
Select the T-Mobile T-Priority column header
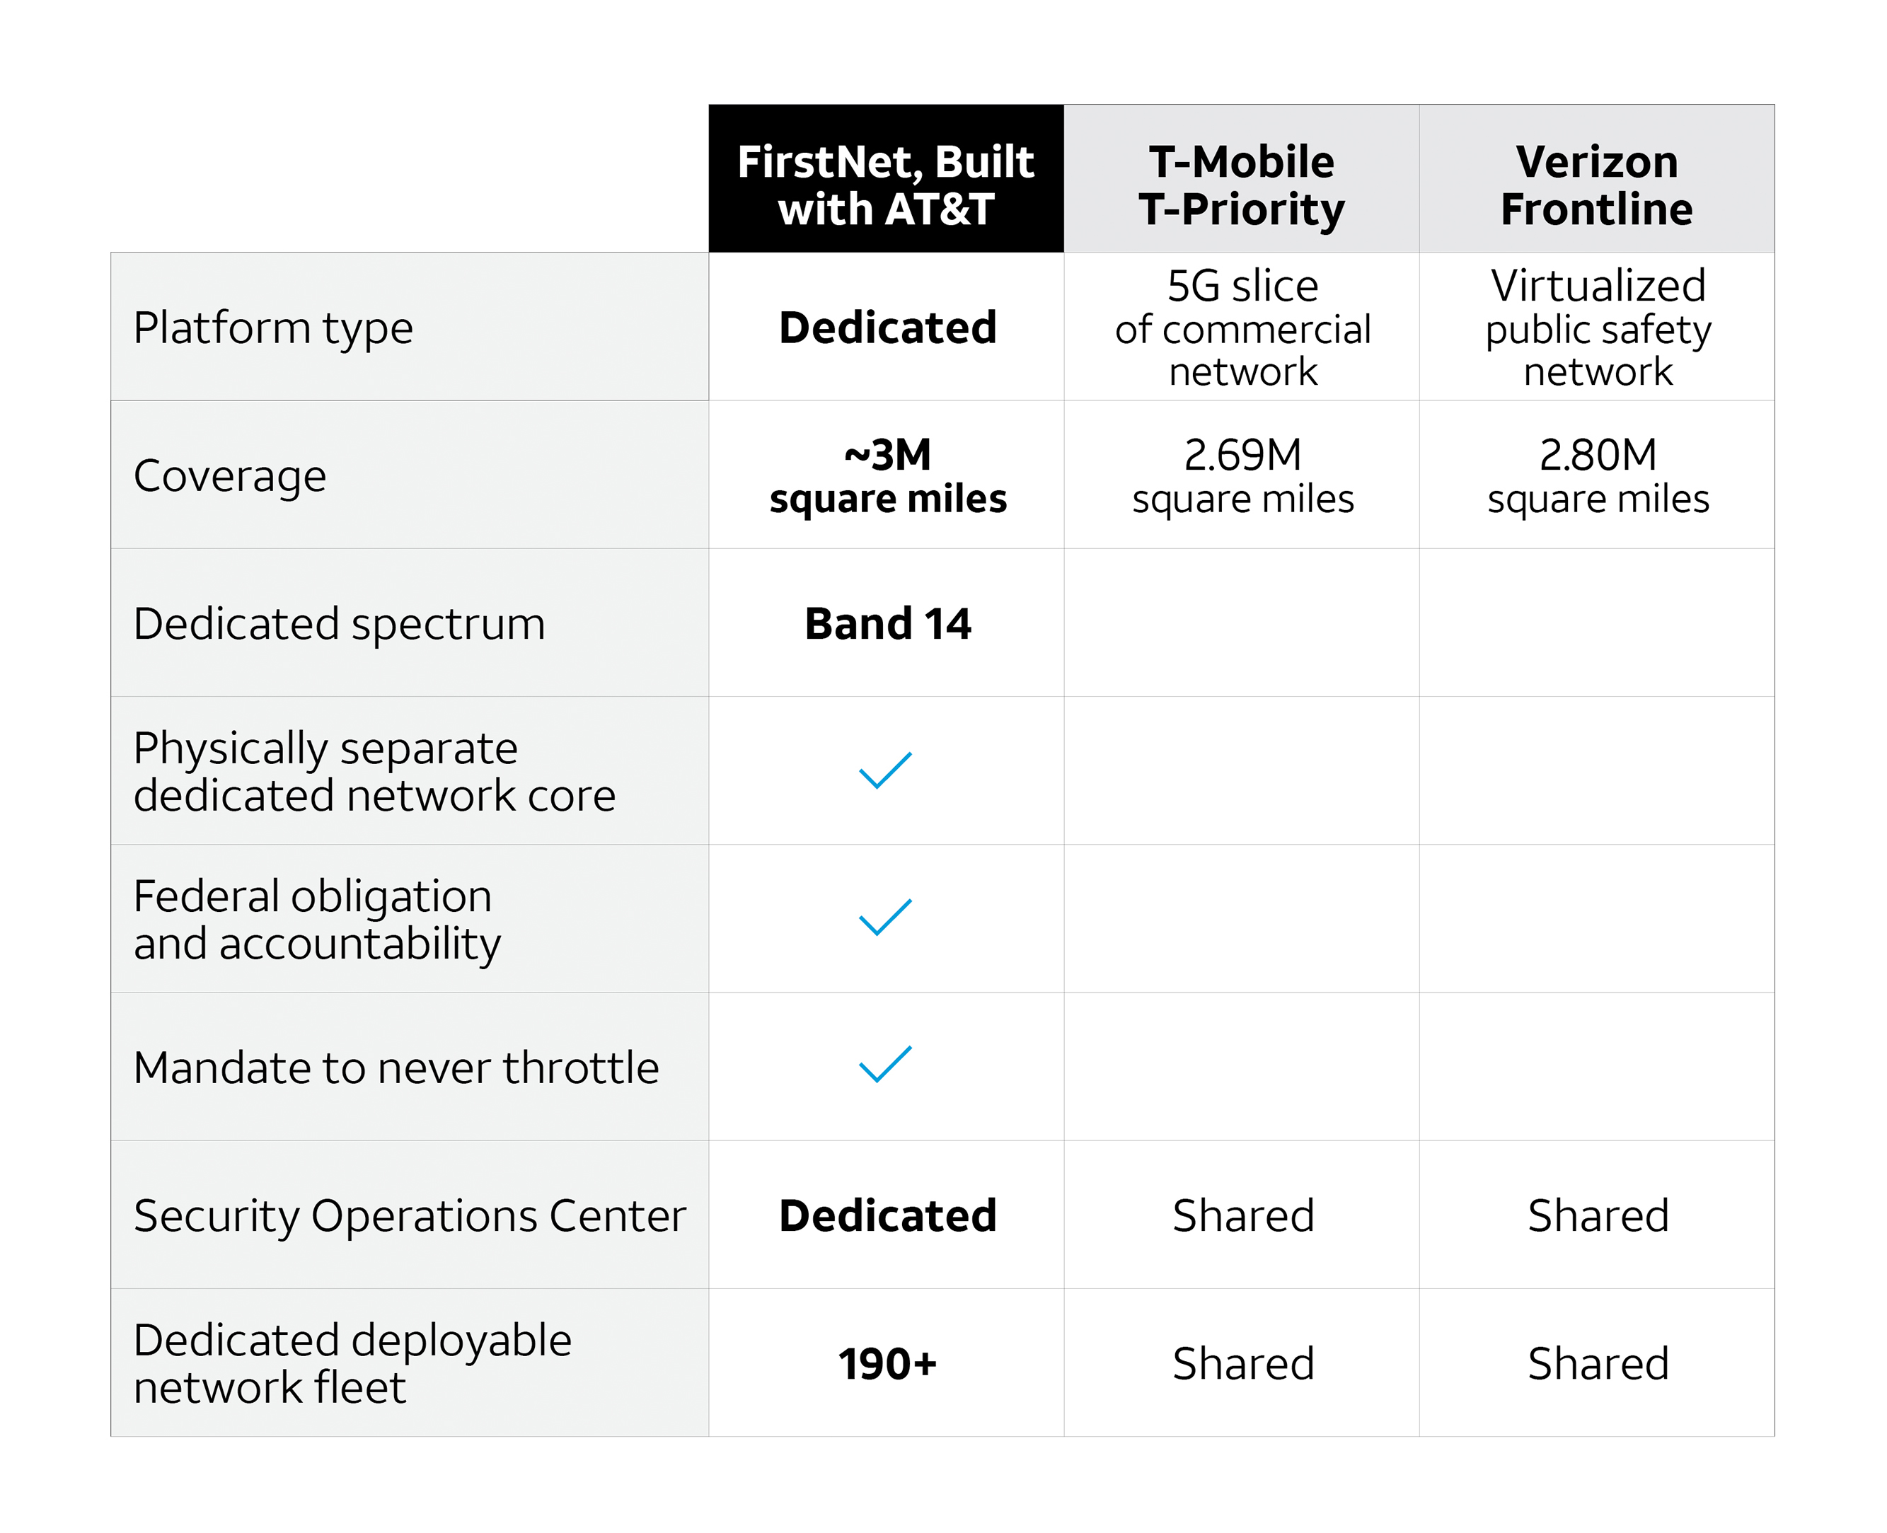[1242, 185]
